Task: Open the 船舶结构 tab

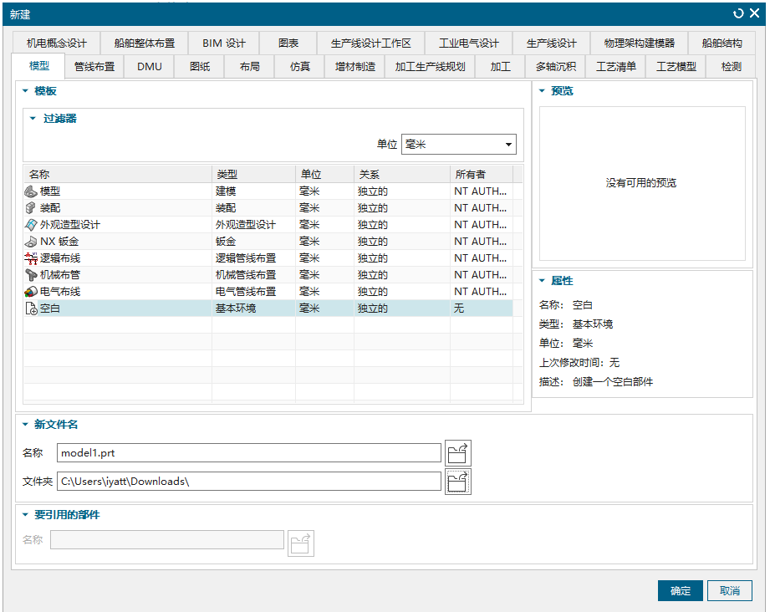Action: [x=722, y=43]
